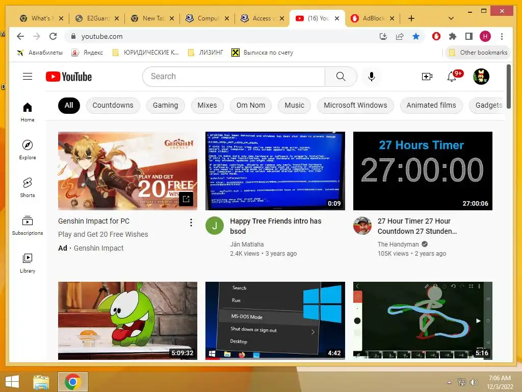The height and width of the screenshot is (392, 522).
Task: Click the browser forward arrow
Action: tap(37, 36)
